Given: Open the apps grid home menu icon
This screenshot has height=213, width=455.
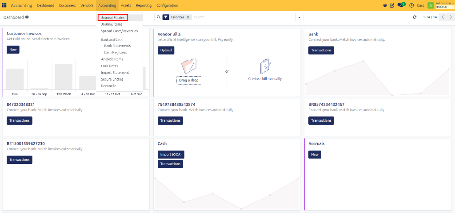Looking at the screenshot, I should click(4, 5).
